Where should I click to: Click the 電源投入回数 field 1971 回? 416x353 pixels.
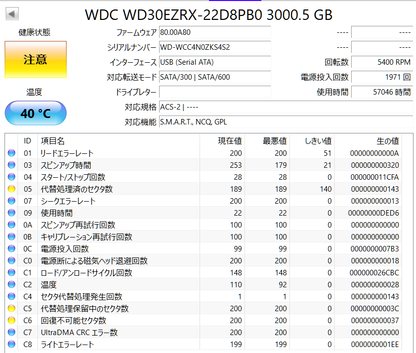pos(382,77)
